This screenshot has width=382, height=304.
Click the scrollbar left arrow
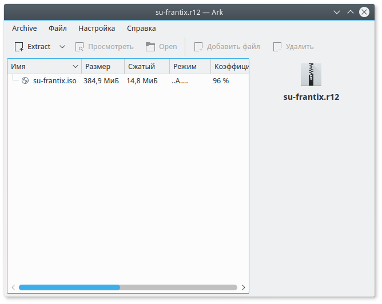[x=13, y=287]
